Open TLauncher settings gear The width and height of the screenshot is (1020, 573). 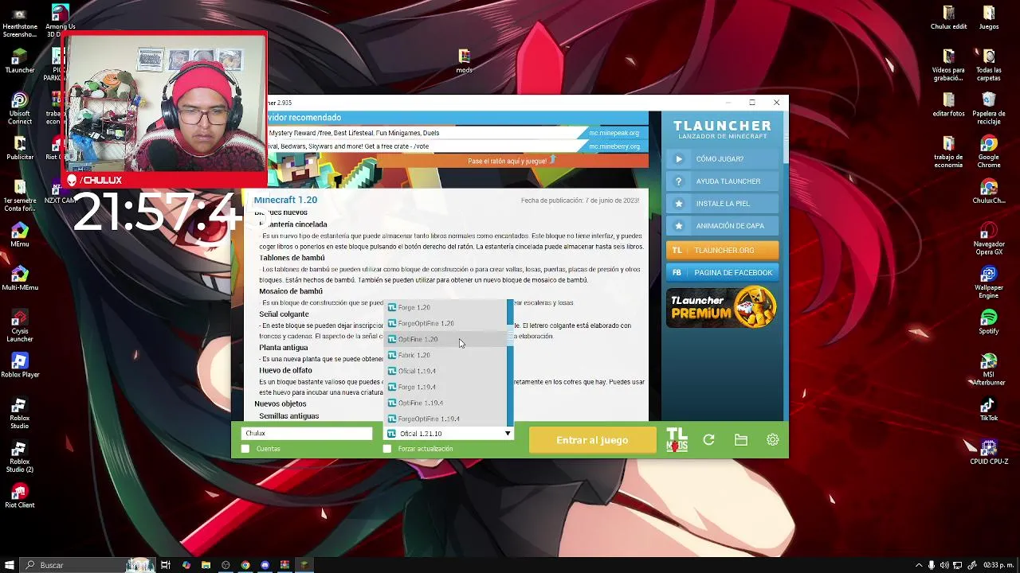[773, 440]
